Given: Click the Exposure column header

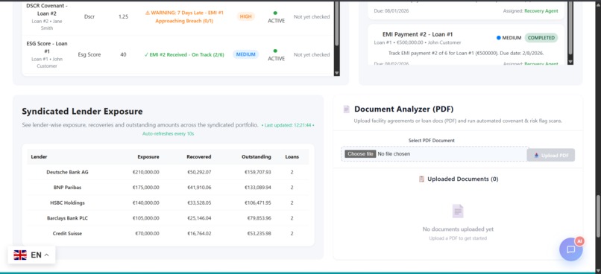Looking at the screenshot, I should click(x=148, y=157).
